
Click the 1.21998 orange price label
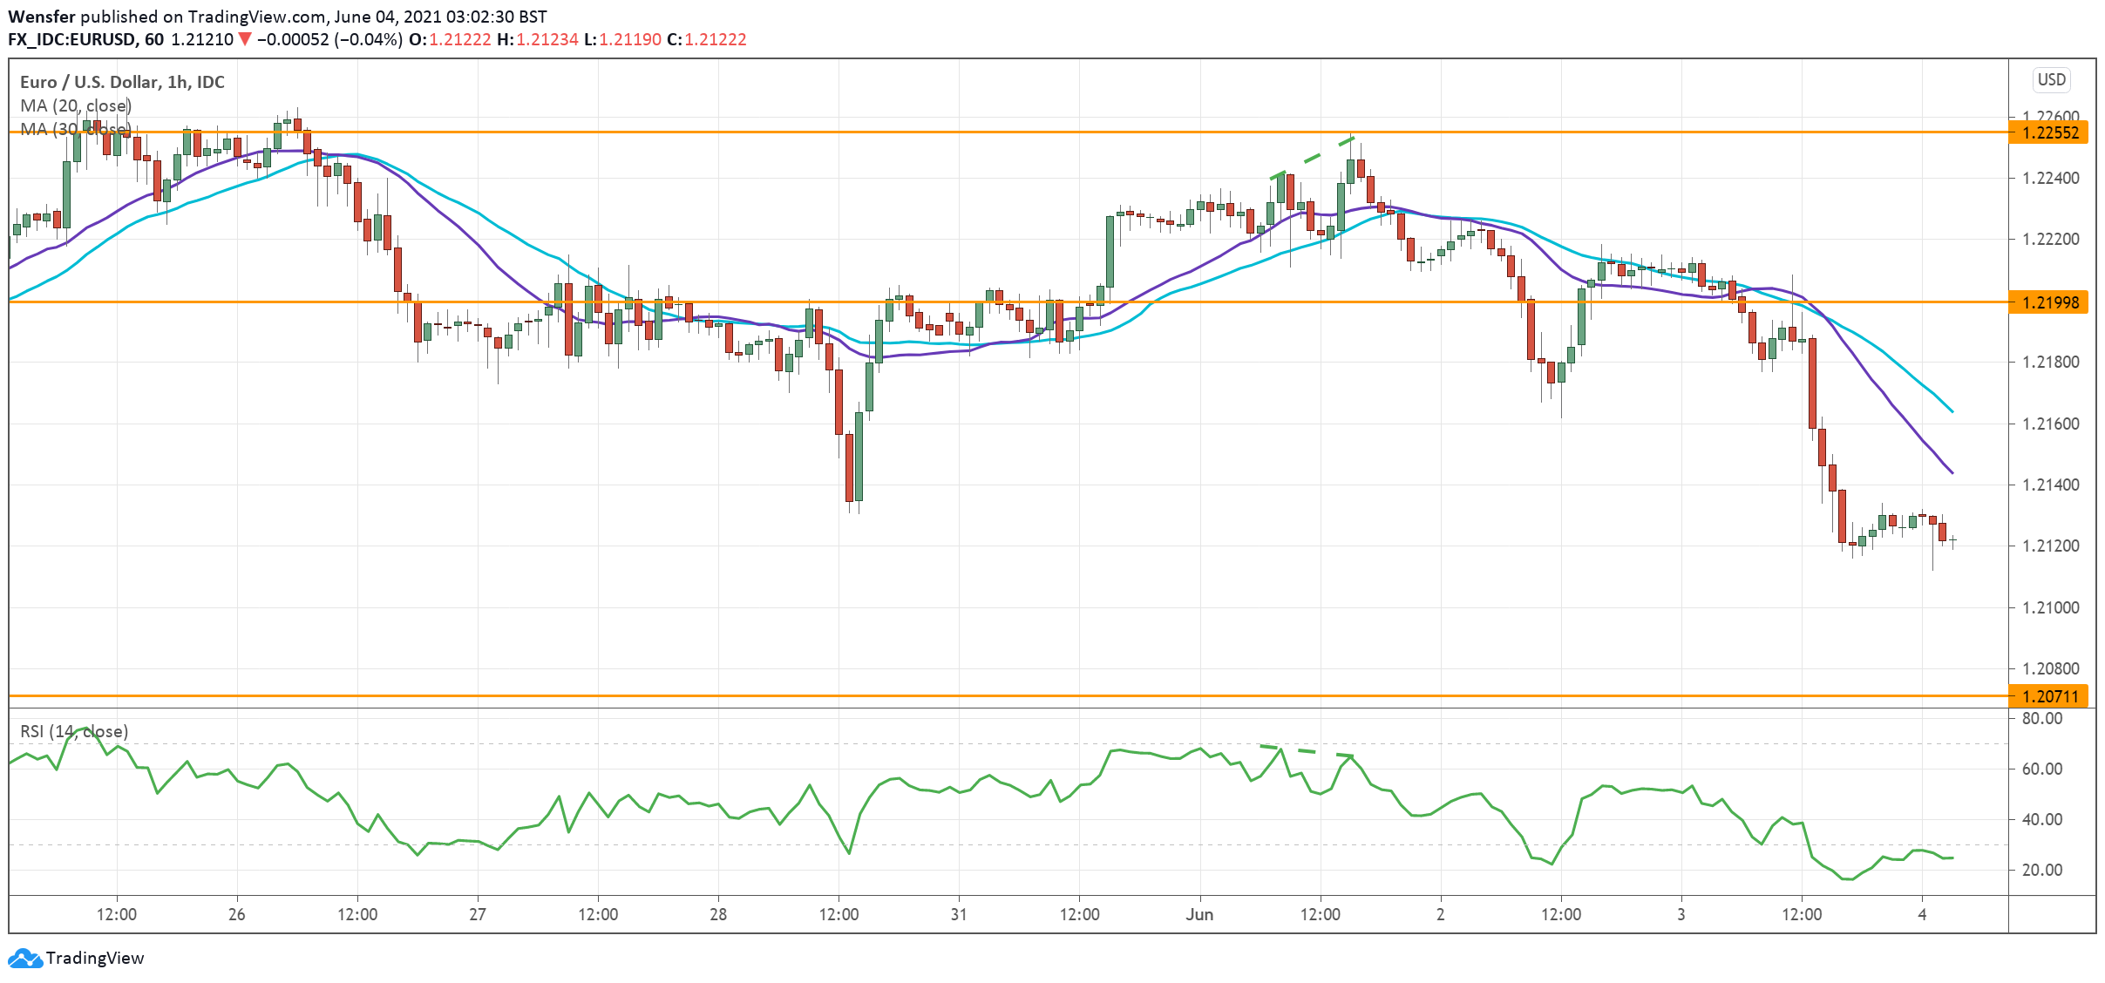pyautogui.click(x=2050, y=302)
